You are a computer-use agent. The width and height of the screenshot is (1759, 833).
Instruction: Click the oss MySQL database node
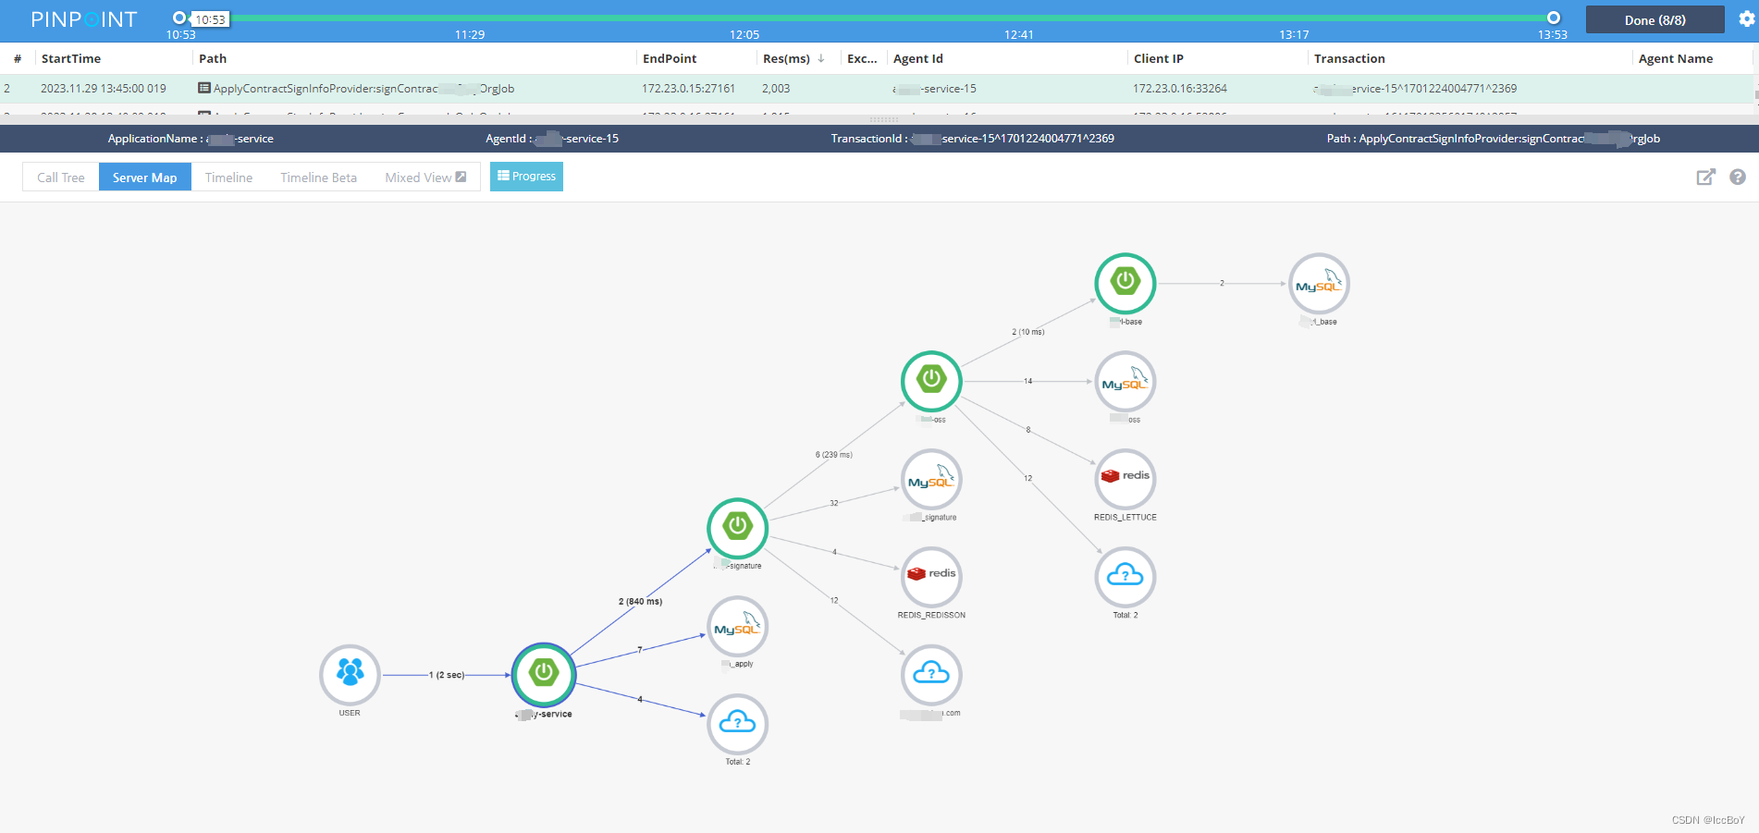[x=1126, y=381]
